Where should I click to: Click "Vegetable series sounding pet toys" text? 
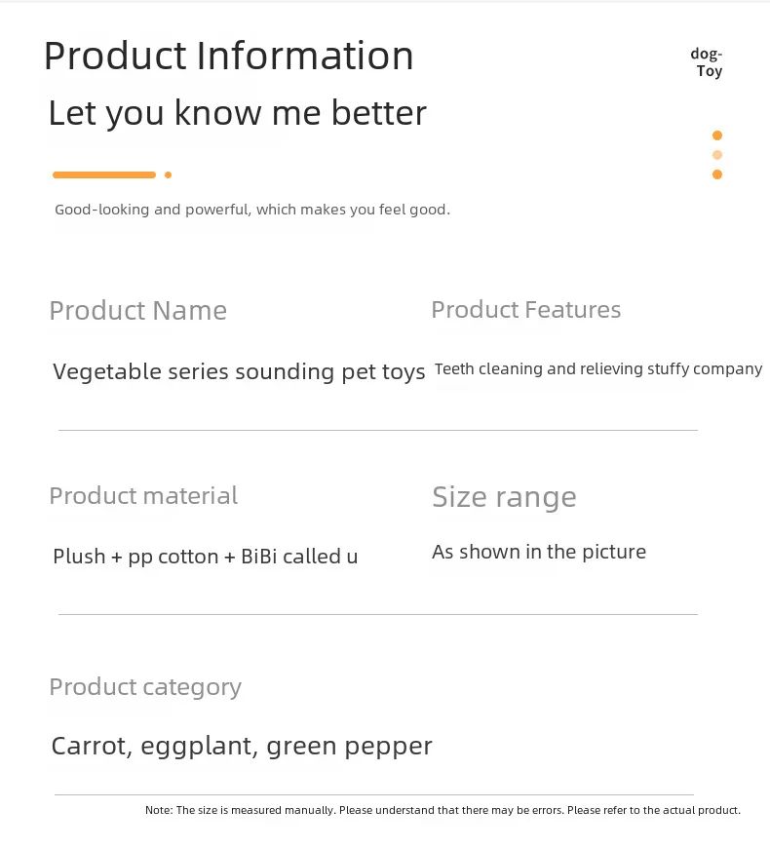tap(239, 371)
